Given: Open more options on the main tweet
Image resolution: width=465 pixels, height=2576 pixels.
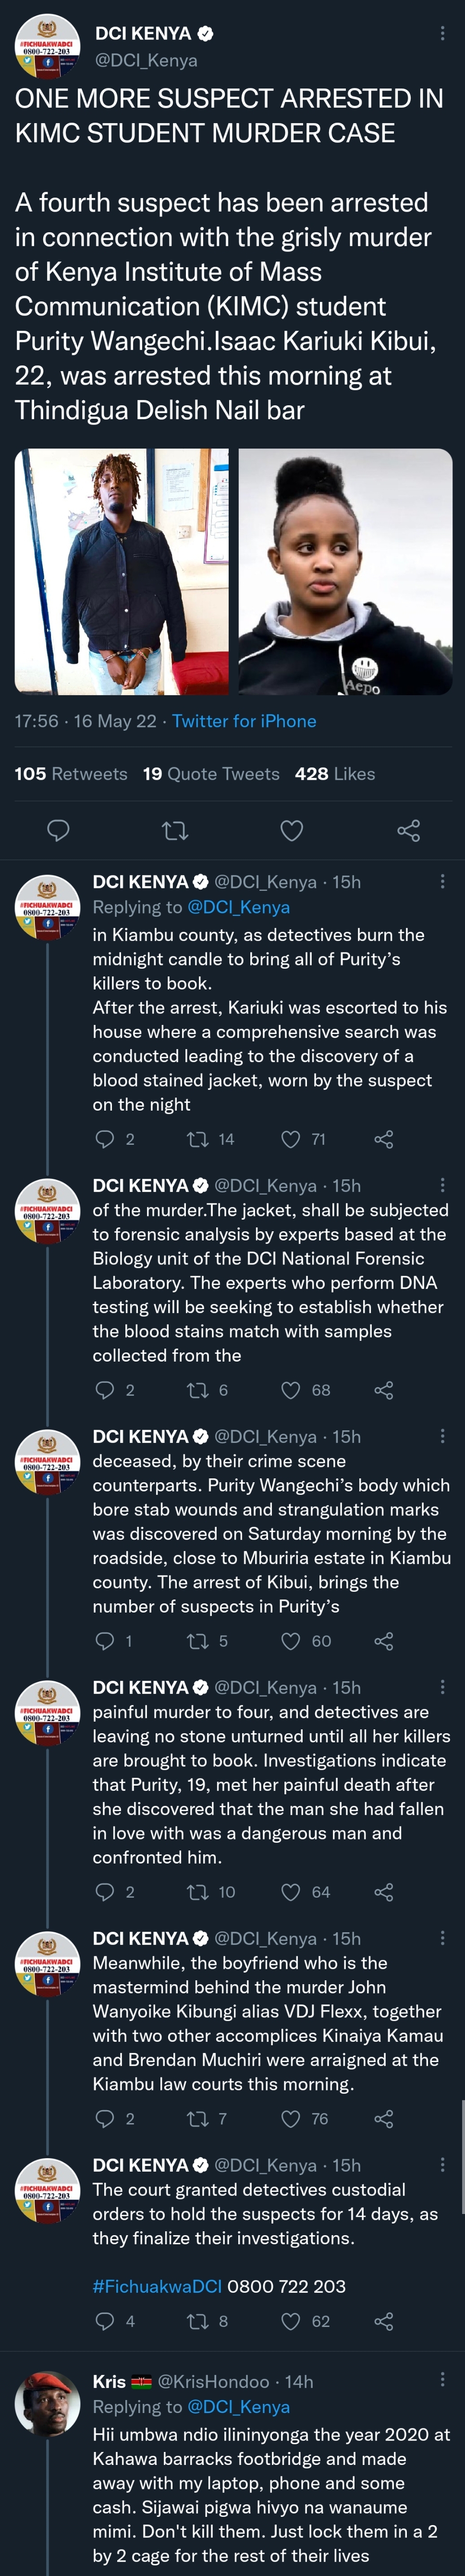Looking at the screenshot, I should [442, 34].
